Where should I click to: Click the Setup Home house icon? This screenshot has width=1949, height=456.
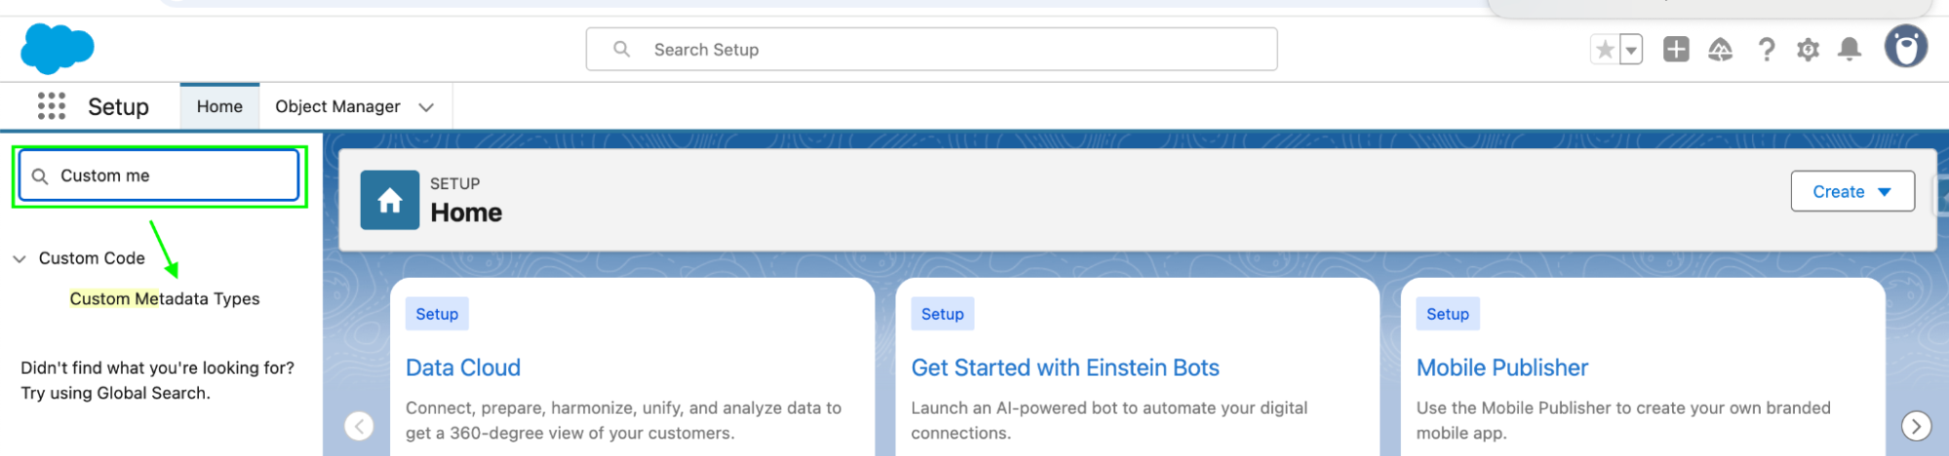click(x=390, y=200)
